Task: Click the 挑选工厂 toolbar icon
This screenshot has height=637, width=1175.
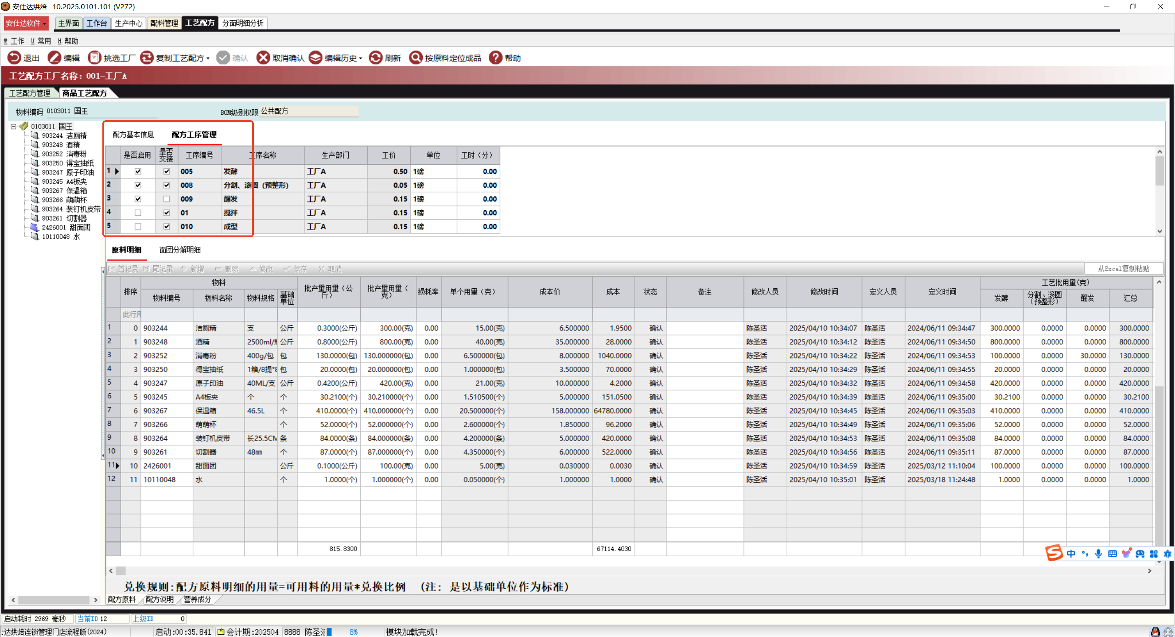Action: (94, 58)
